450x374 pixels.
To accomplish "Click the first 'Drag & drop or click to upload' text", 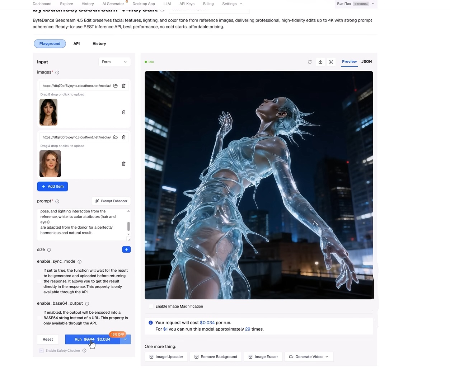I will (x=62, y=94).
